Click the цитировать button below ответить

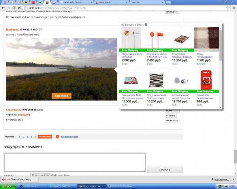172,120
